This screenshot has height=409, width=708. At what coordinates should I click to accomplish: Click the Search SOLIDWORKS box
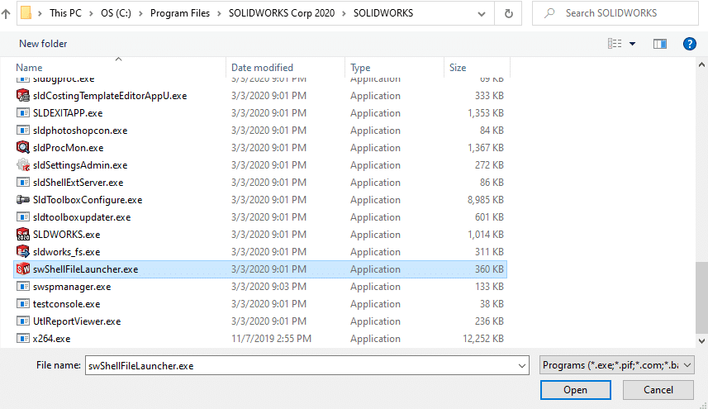[x=615, y=13]
